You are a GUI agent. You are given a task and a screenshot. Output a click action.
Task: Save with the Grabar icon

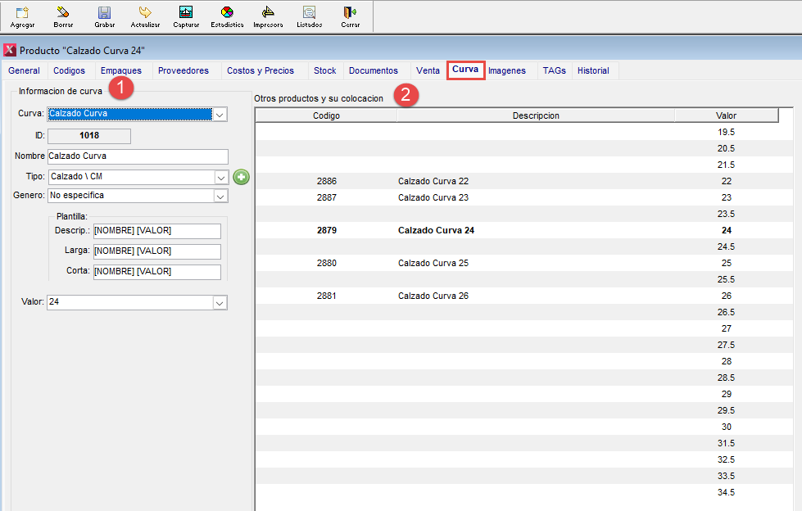(104, 13)
